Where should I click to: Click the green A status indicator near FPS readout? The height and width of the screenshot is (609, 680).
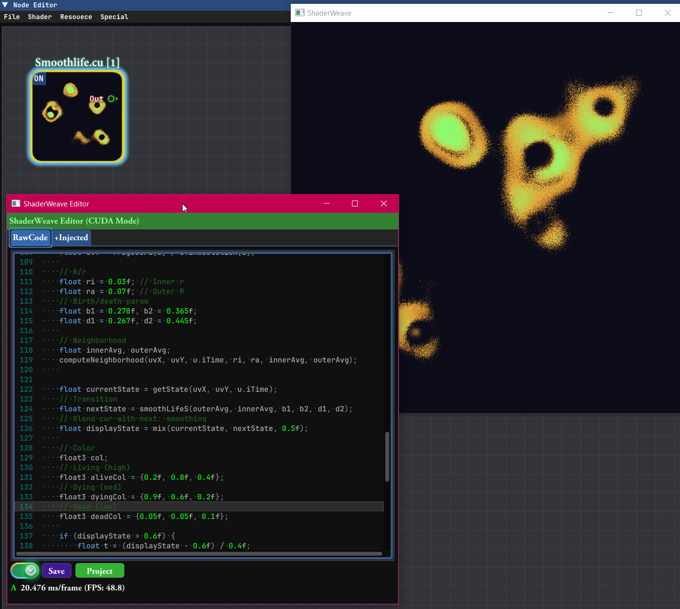13,588
